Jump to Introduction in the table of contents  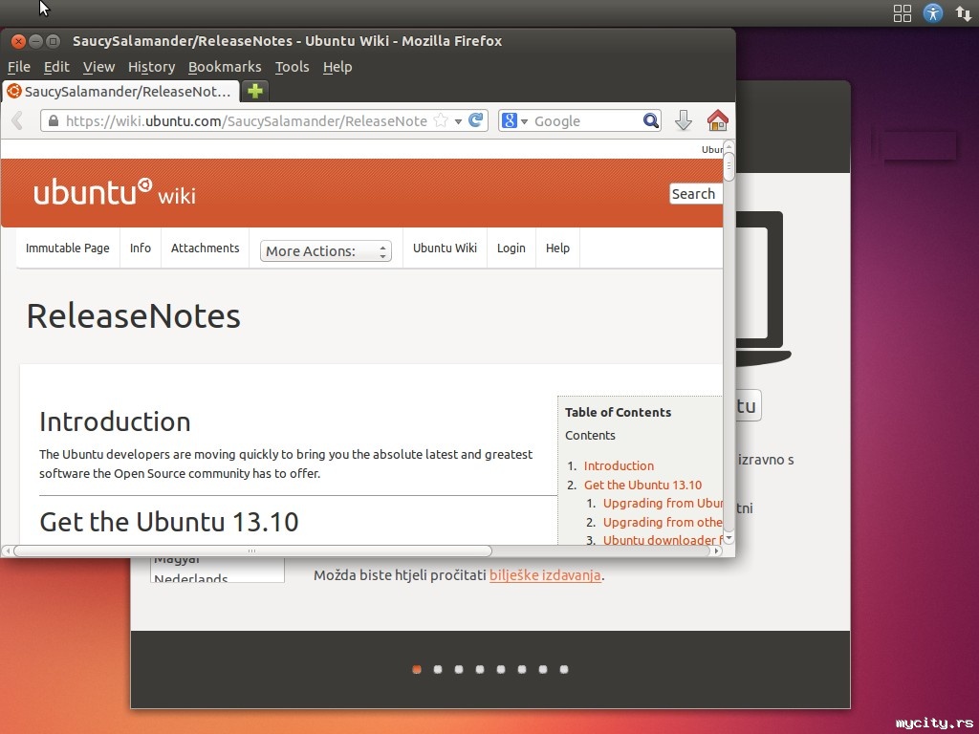(619, 465)
